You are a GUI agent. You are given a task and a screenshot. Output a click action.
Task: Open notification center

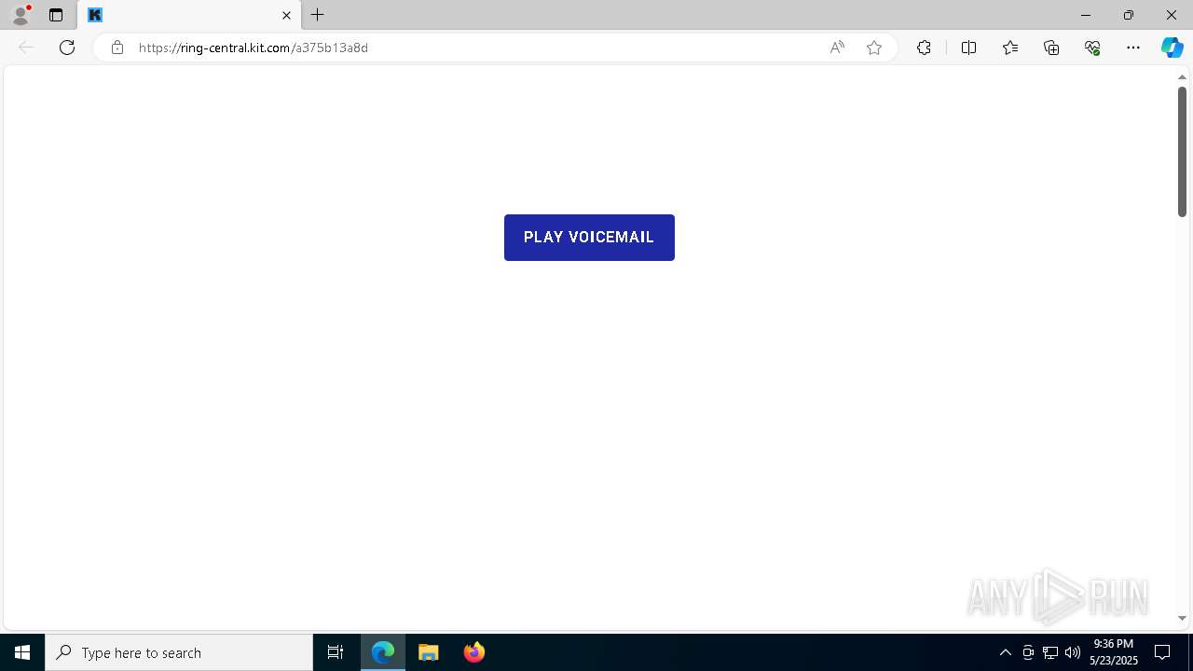tap(1162, 652)
